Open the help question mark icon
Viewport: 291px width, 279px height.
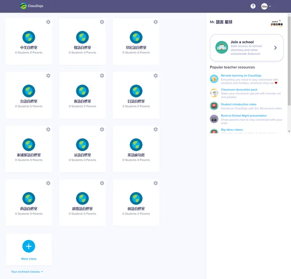tap(253, 6)
